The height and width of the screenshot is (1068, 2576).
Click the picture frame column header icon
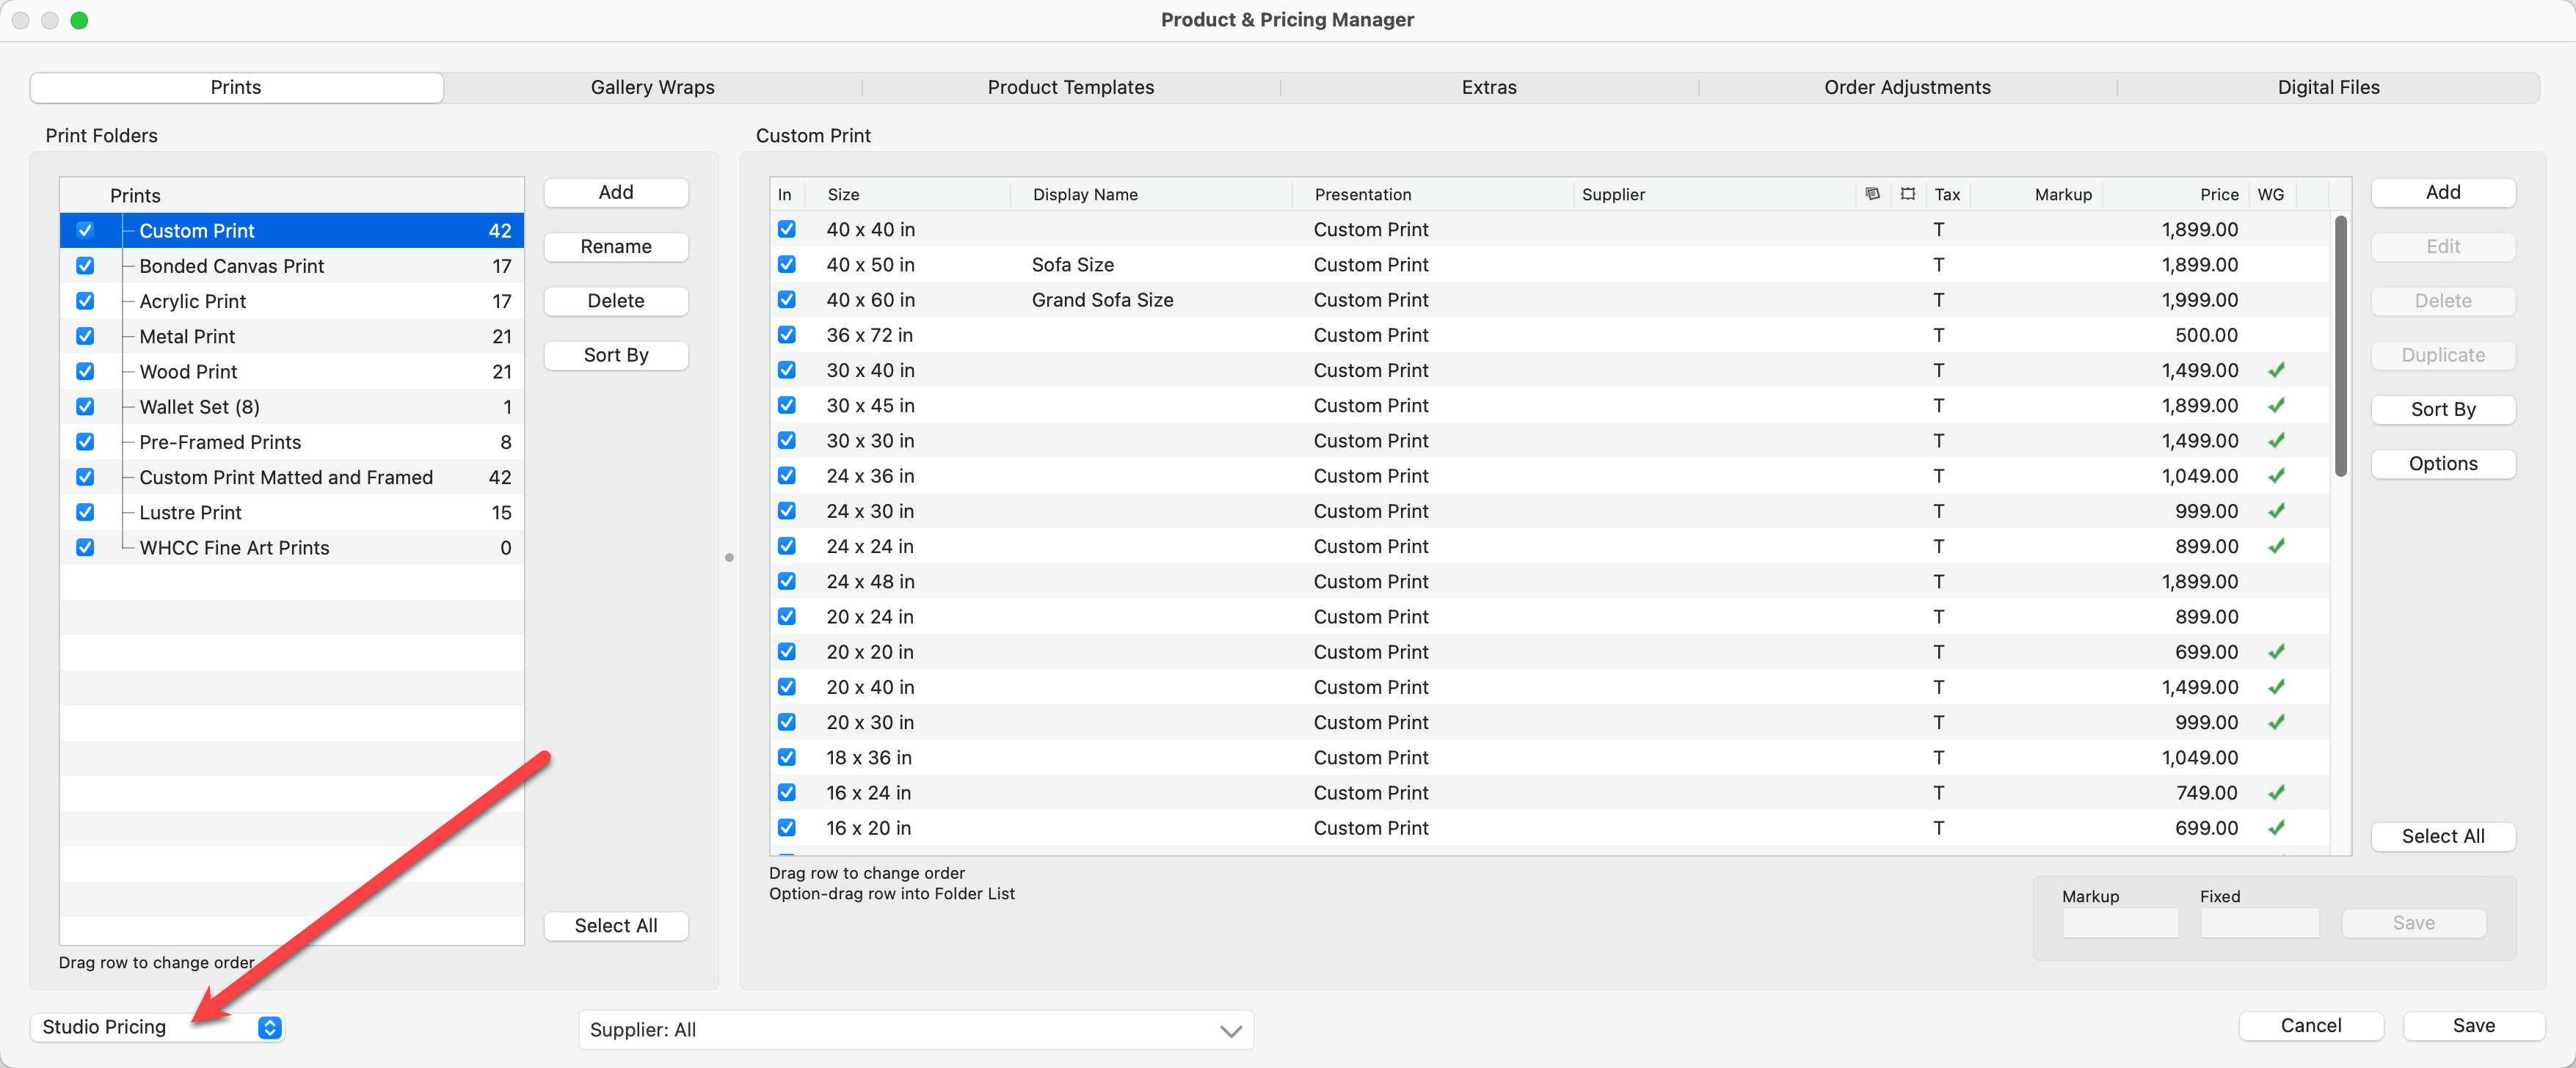[1907, 194]
